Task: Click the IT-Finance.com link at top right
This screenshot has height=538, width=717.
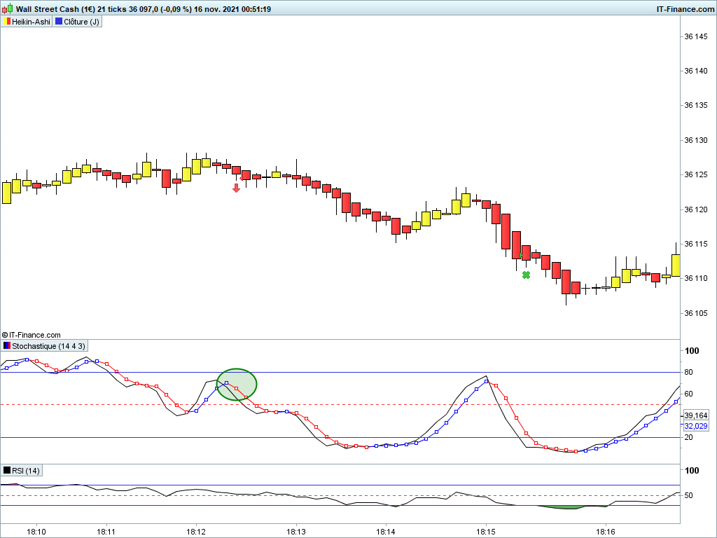Action: tap(685, 9)
